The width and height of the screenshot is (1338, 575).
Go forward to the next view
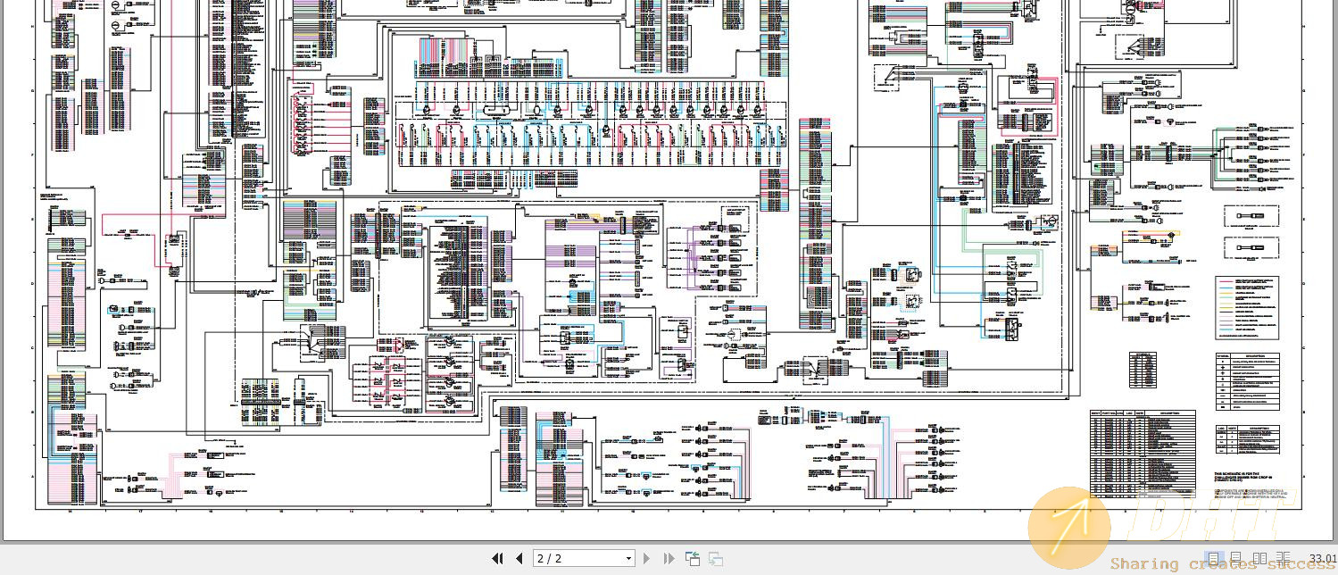tap(715, 558)
